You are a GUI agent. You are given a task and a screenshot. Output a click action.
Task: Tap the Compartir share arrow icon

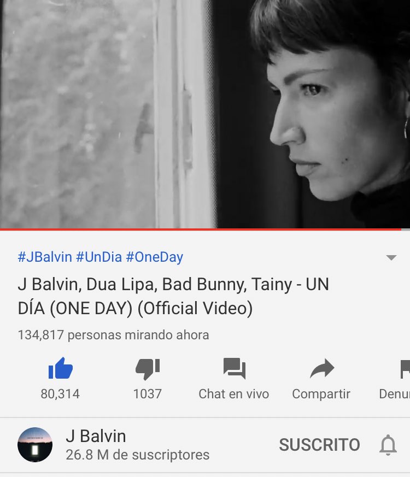(x=322, y=368)
